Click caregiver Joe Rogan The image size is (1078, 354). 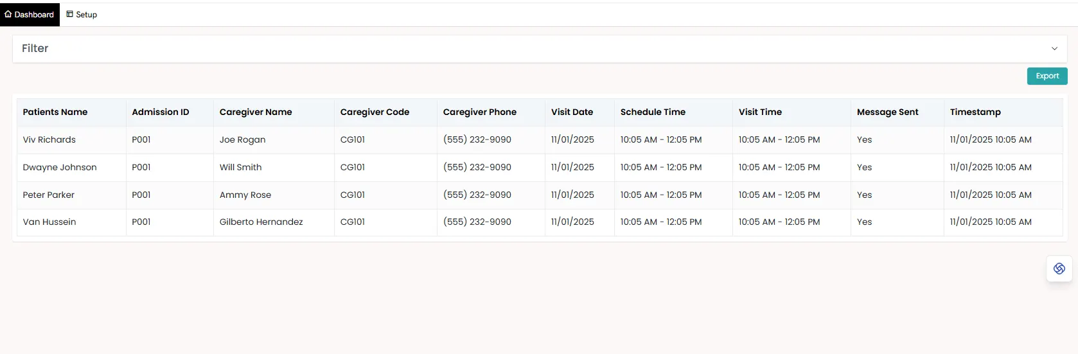click(x=242, y=139)
